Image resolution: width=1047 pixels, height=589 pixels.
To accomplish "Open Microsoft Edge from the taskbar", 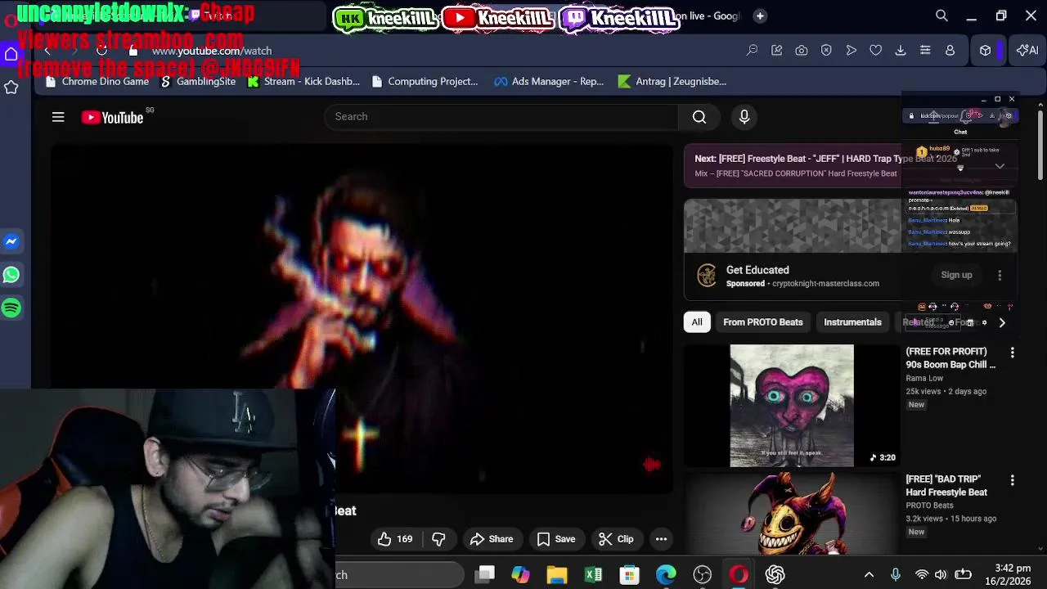I will (x=666, y=575).
